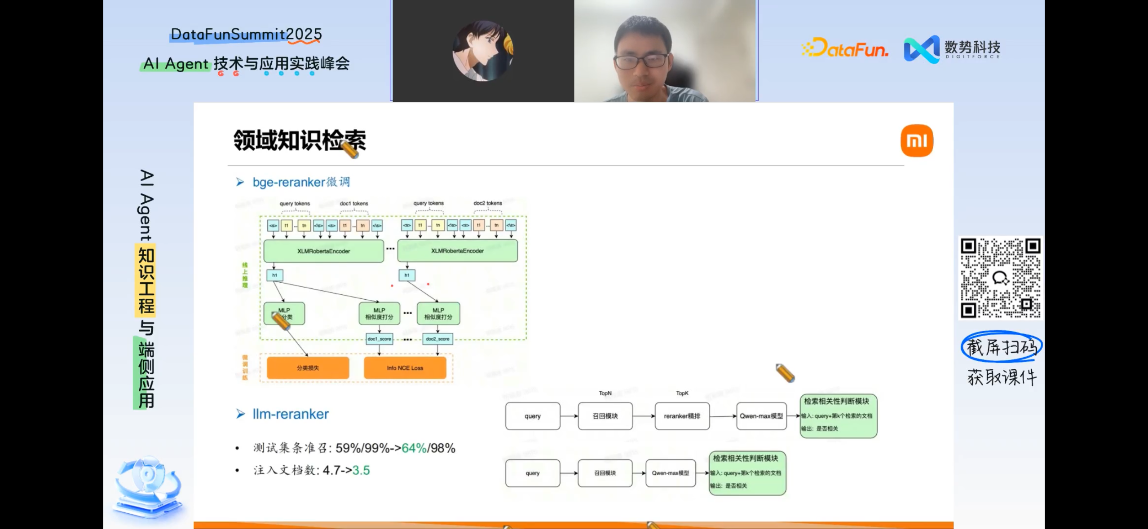Click the top-row 召回模块 box
The image size is (1148, 529).
(x=605, y=416)
